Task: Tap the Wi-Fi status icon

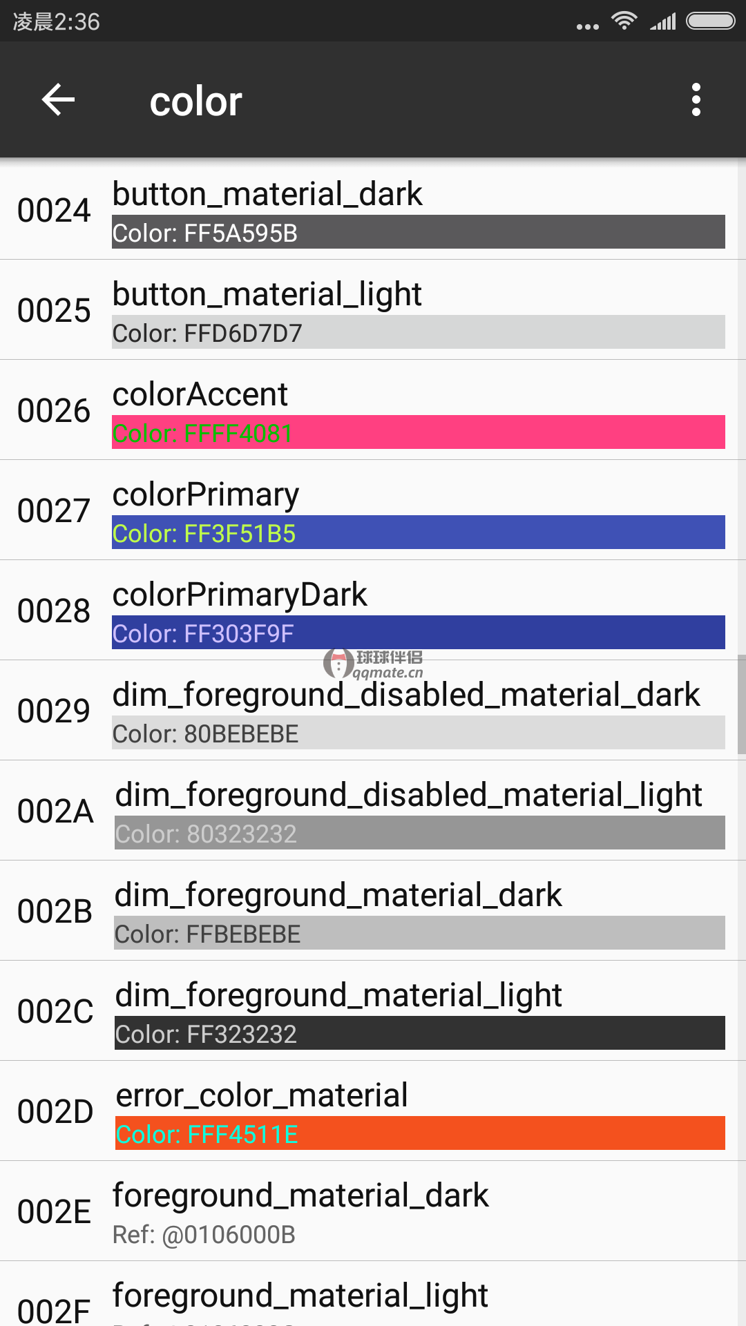Action: [x=624, y=21]
